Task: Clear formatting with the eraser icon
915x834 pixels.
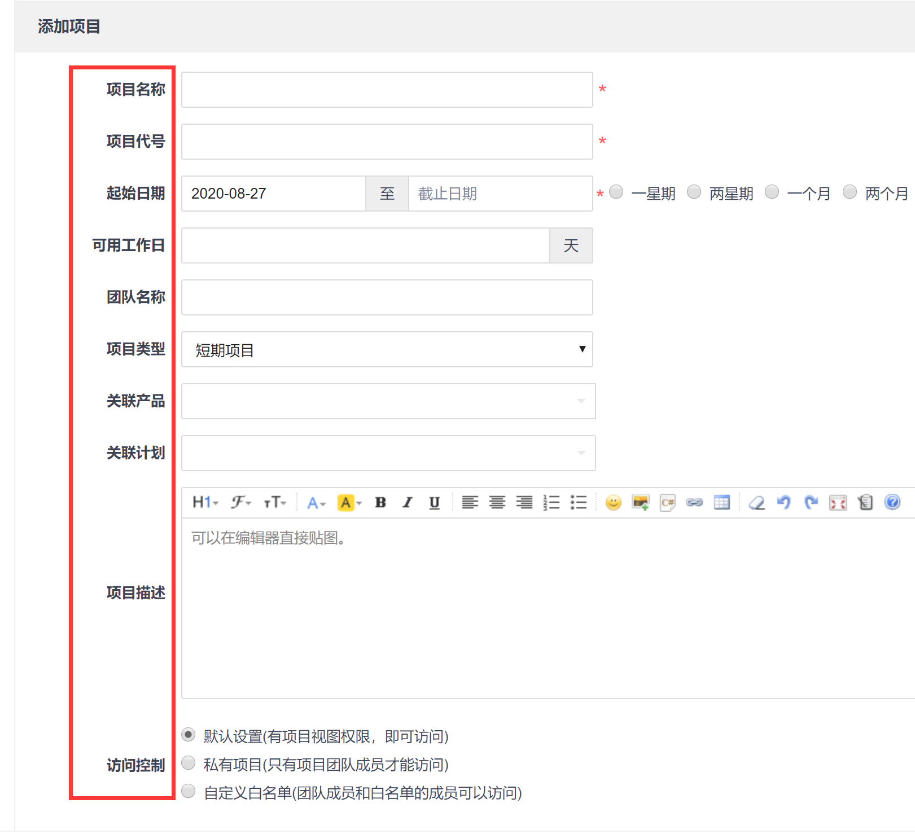Action: tap(756, 502)
